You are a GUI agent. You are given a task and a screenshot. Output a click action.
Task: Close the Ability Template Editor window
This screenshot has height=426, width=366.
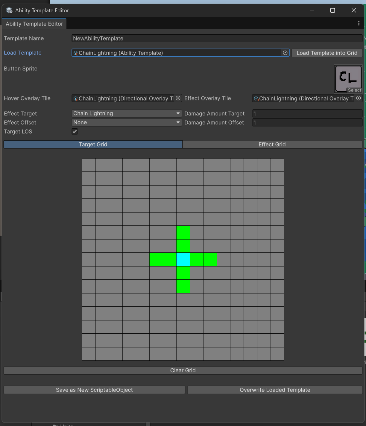354,10
